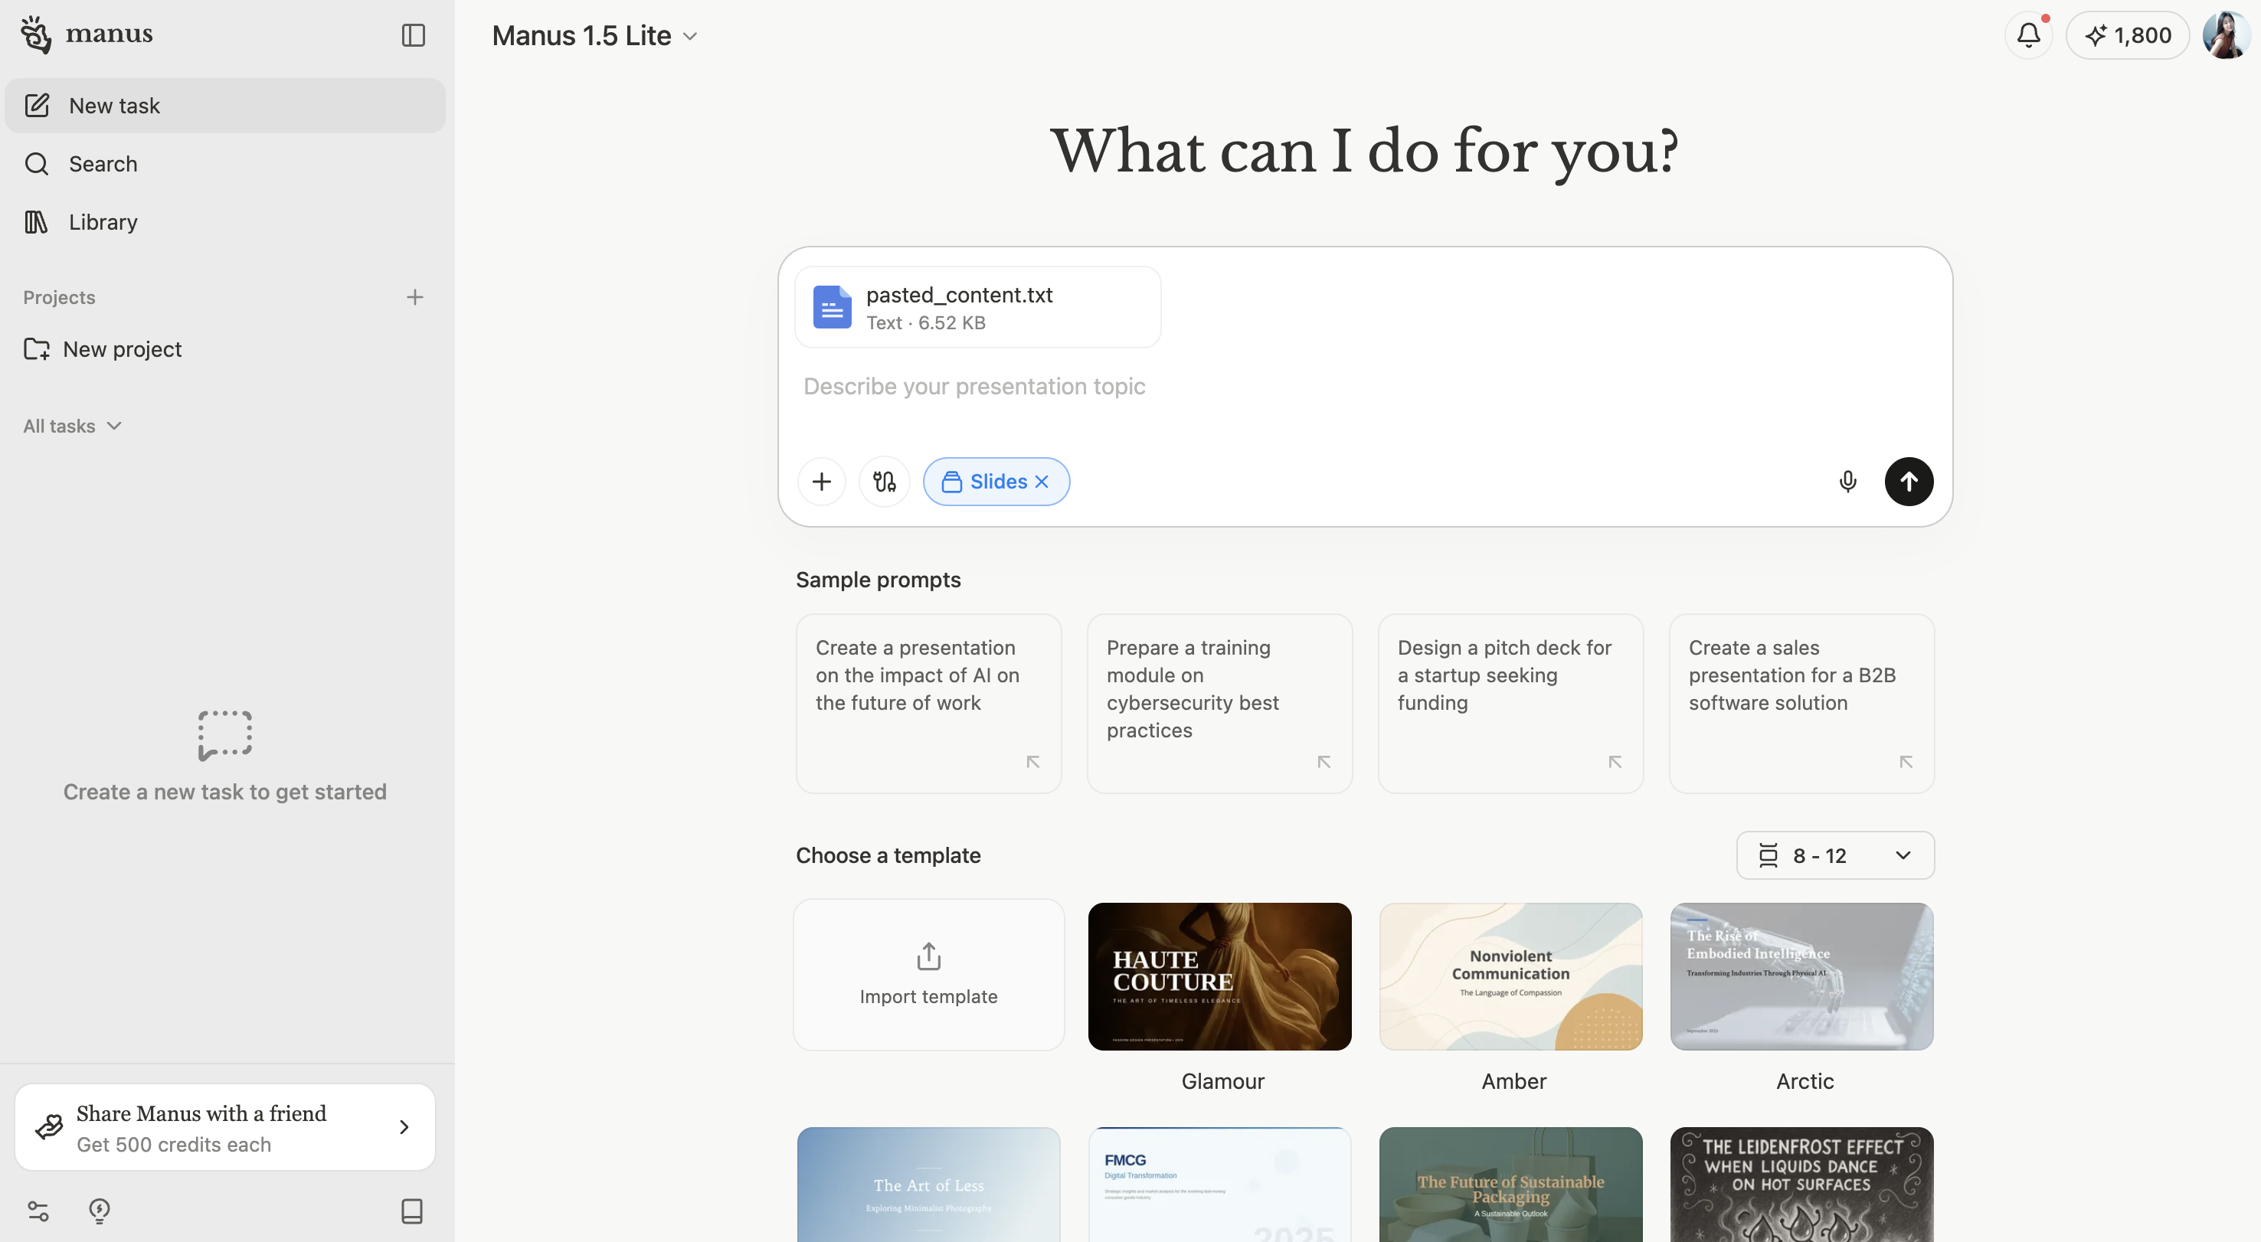The width and height of the screenshot is (2261, 1242).
Task: Select the Sustainable Packaging template
Action: click(1510, 1185)
